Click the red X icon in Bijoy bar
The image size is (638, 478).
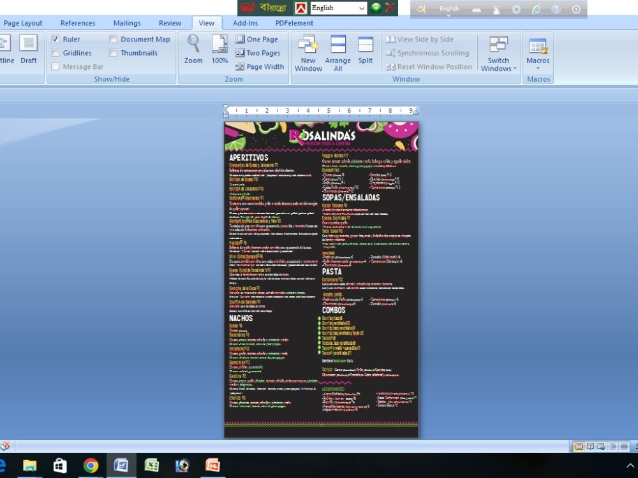coord(389,8)
